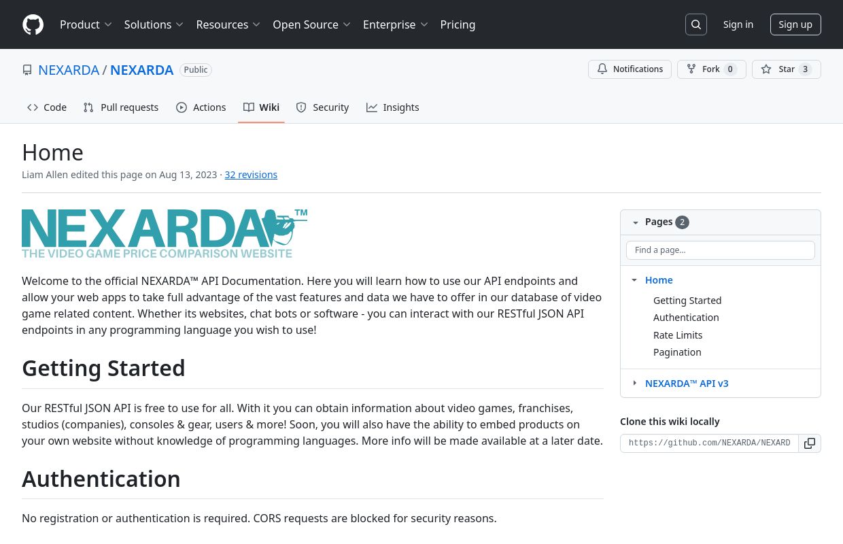
Task: Expand the NEXARDA API v3 page toggle
Action: click(x=634, y=383)
